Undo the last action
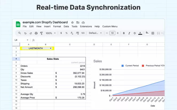 (25, 33)
